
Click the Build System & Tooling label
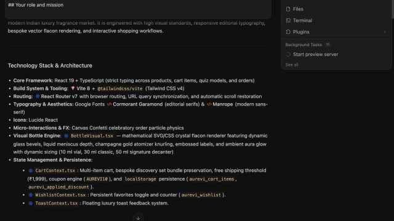[41, 88]
